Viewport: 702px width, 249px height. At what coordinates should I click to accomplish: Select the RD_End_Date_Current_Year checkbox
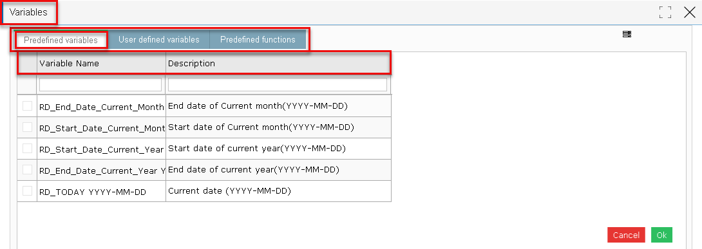(27, 170)
